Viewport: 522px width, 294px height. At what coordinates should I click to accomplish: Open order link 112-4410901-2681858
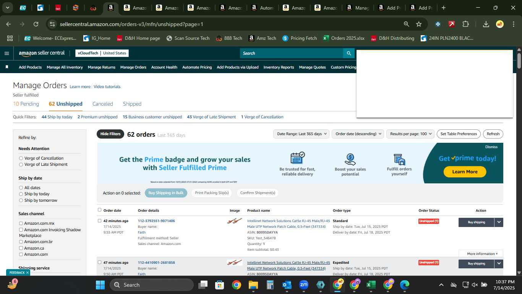tap(156, 263)
